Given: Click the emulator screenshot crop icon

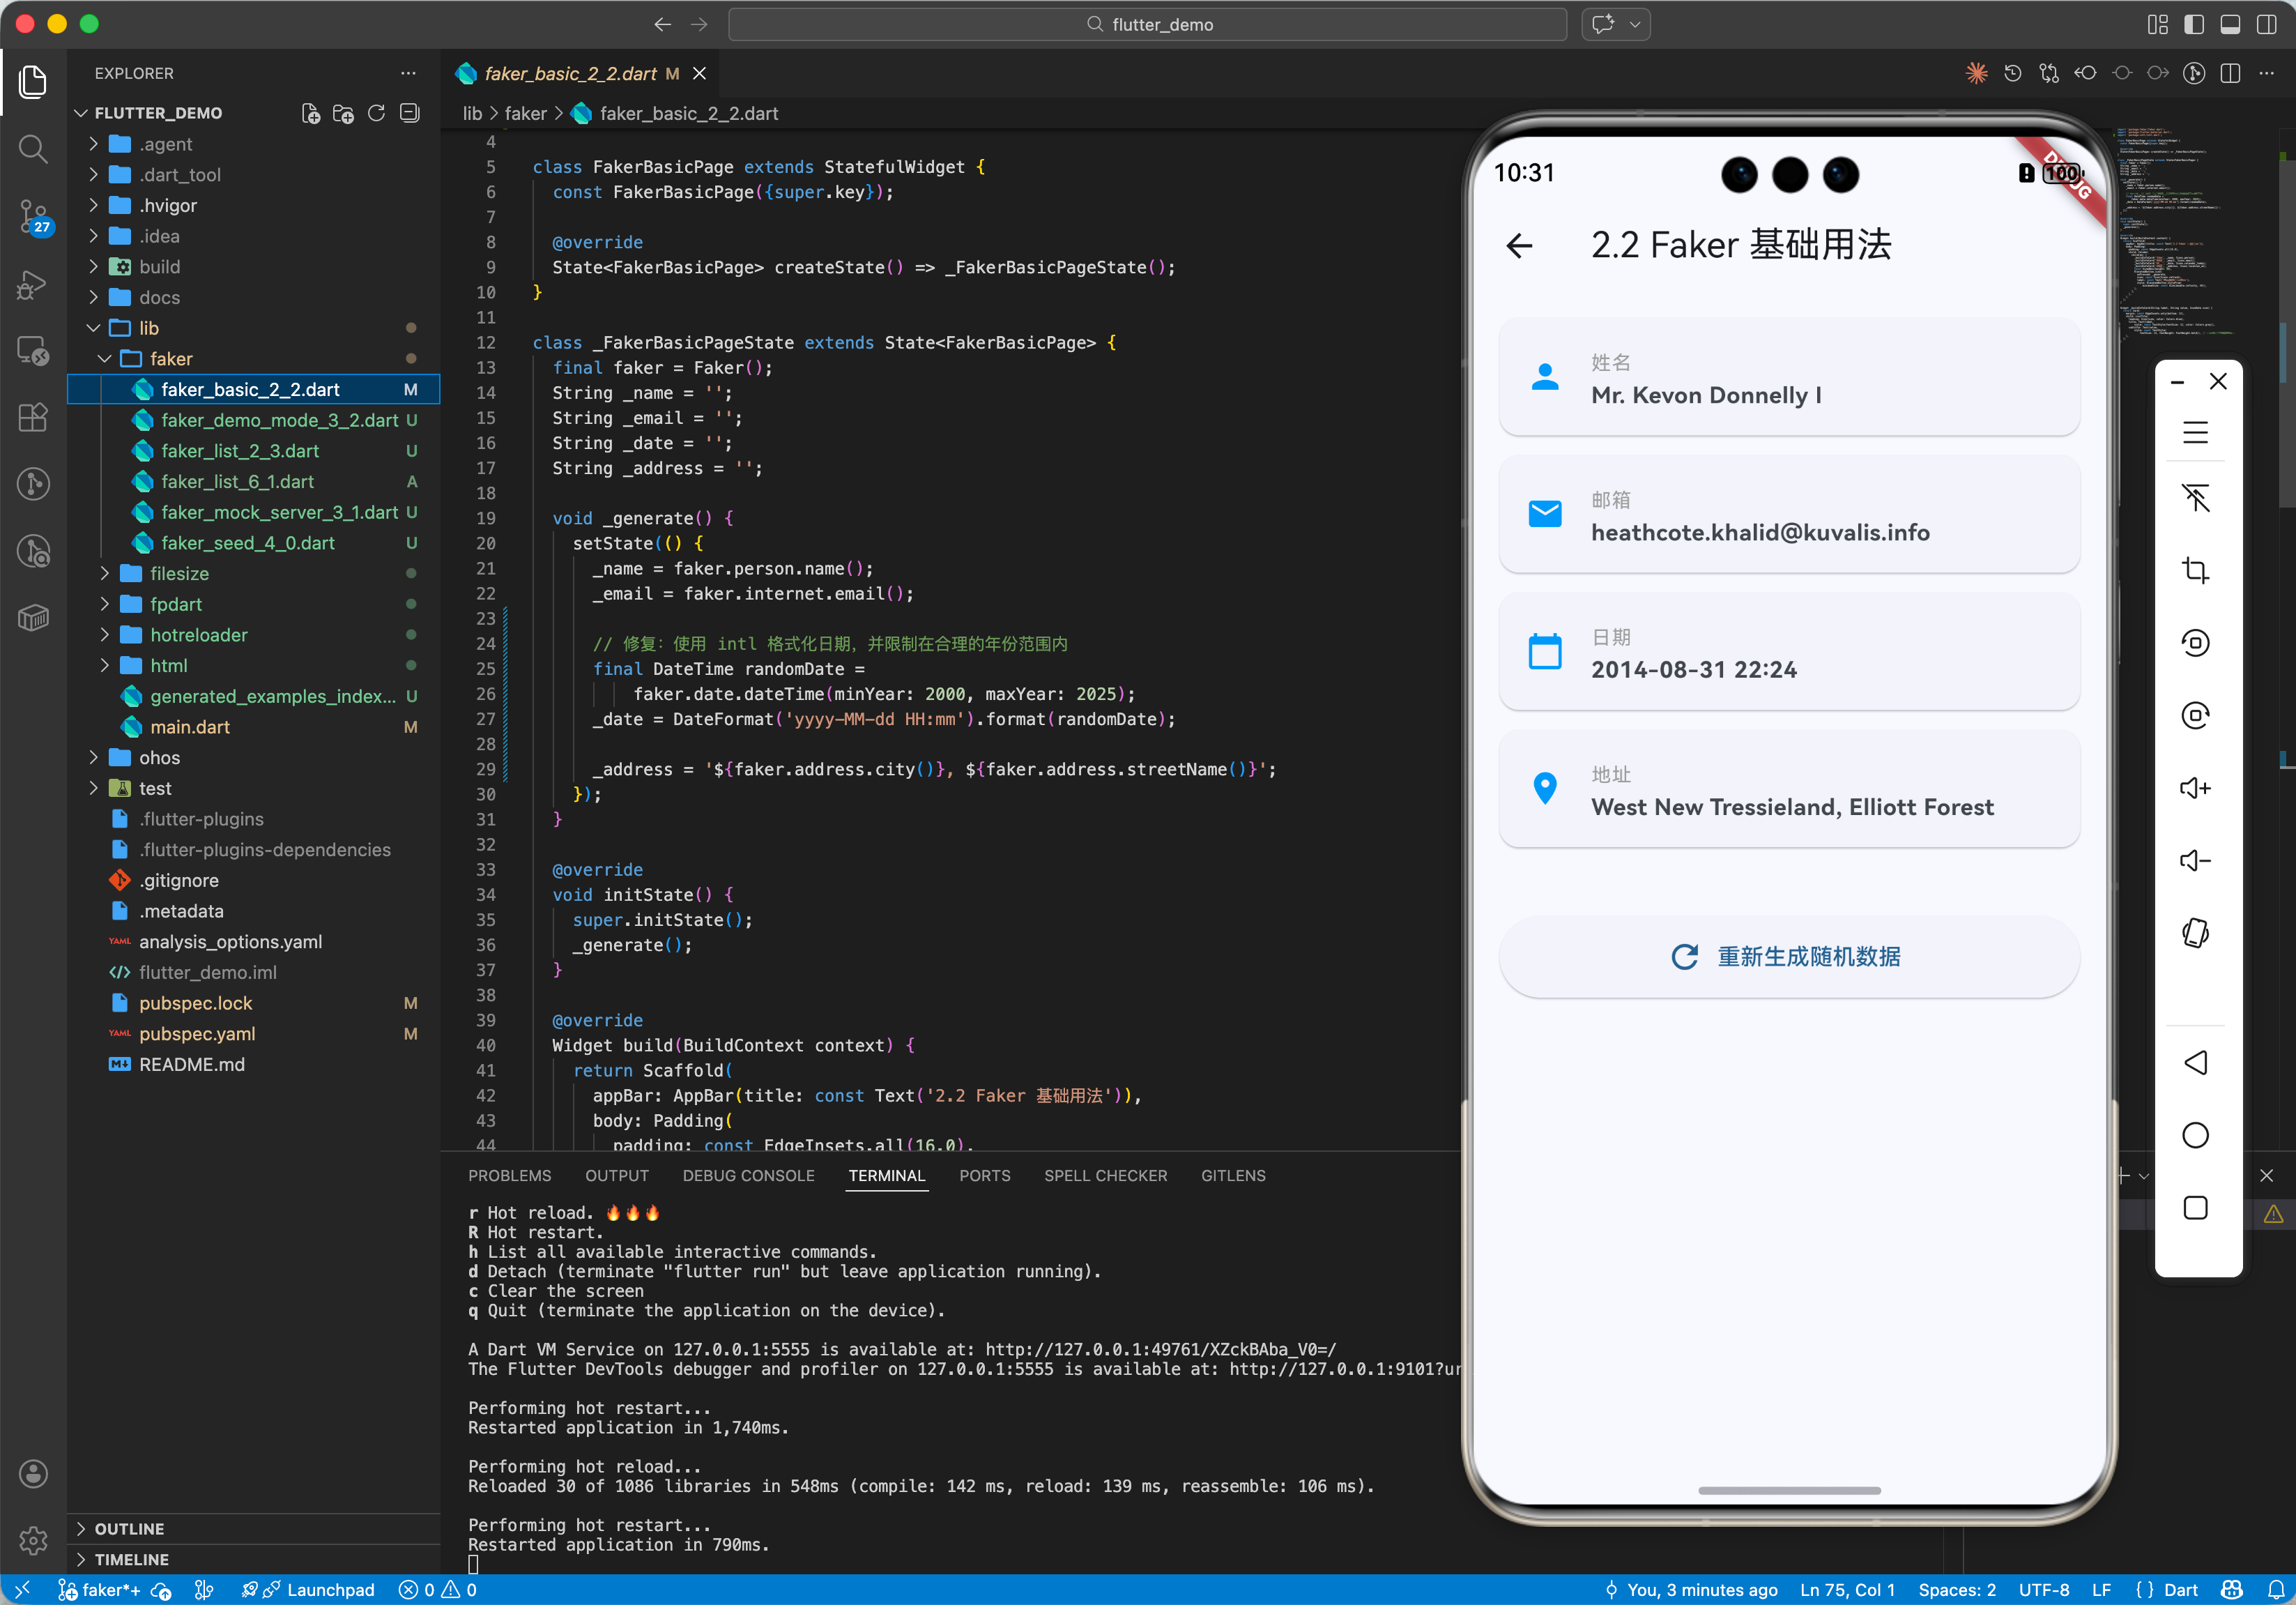Looking at the screenshot, I should (2195, 570).
